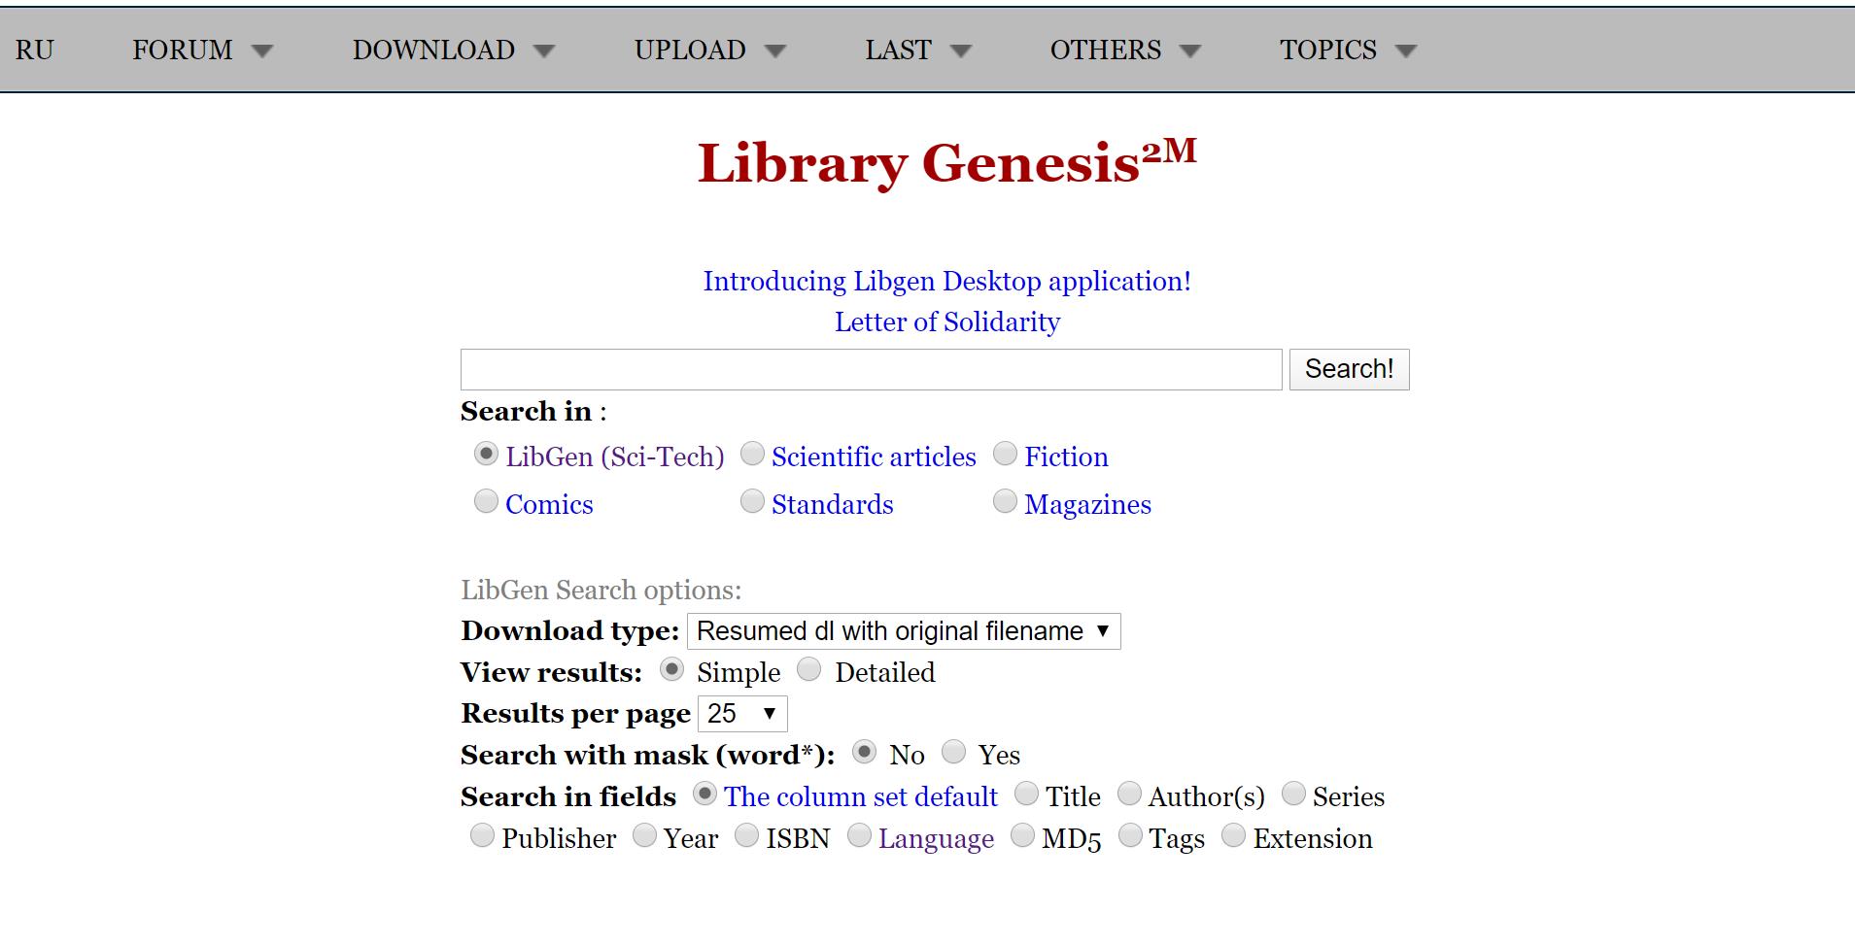Select the Magazines search category
The image size is (1855, 947).
(1004, 500)
